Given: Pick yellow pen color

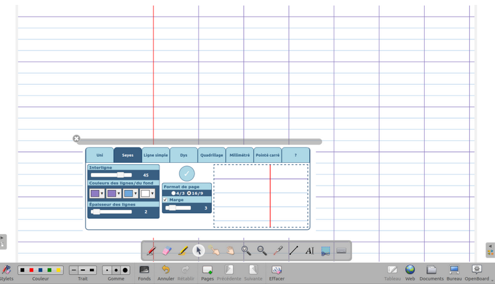Looking at the screenshot, I should 58,270.
